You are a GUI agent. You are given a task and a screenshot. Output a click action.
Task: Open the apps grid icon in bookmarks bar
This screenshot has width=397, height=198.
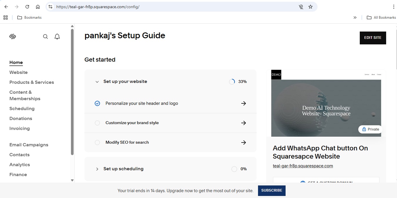pos(6,18)
